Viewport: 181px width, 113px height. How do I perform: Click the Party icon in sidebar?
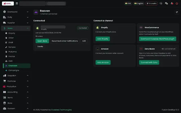point(5,17)
